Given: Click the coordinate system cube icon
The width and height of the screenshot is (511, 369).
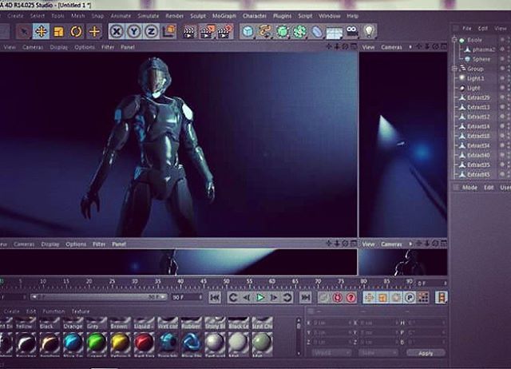Looking at the screenshot, I should click(169, 32).
